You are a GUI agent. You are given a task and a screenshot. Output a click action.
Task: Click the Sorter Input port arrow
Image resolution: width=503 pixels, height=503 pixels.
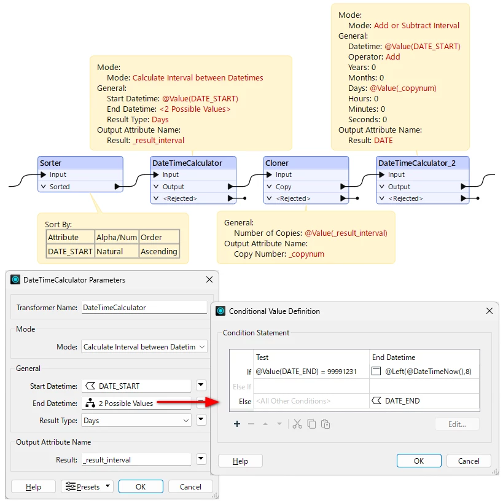pos(44,174)
